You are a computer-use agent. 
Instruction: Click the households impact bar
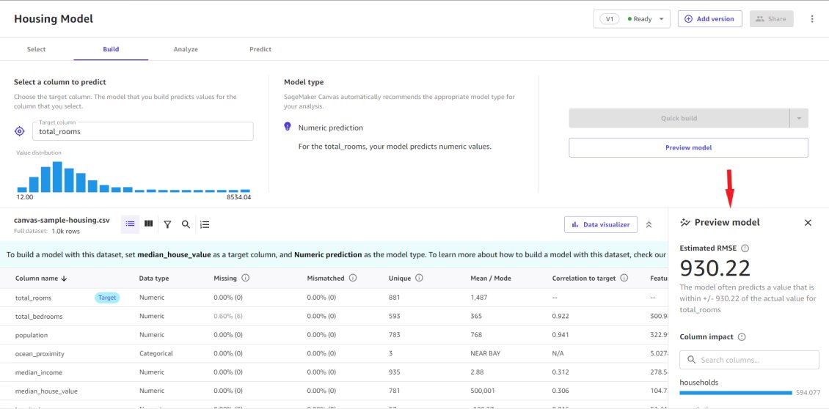pyautogui.click(x=735, y=393)
